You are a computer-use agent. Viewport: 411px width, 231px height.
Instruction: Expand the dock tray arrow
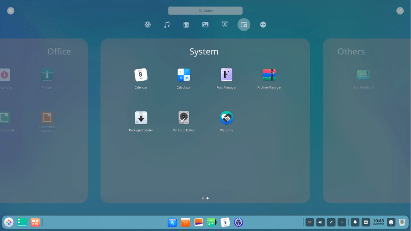tap(342, 222)
